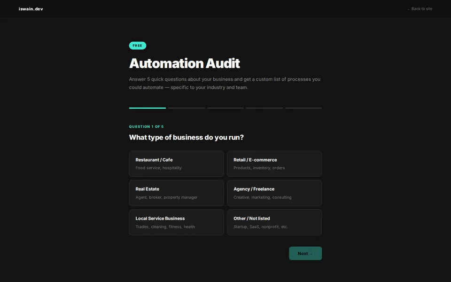The width and height of the screenshot is (451, 282).
Task: Choose Local Service Business card
Action: (176, 222)
